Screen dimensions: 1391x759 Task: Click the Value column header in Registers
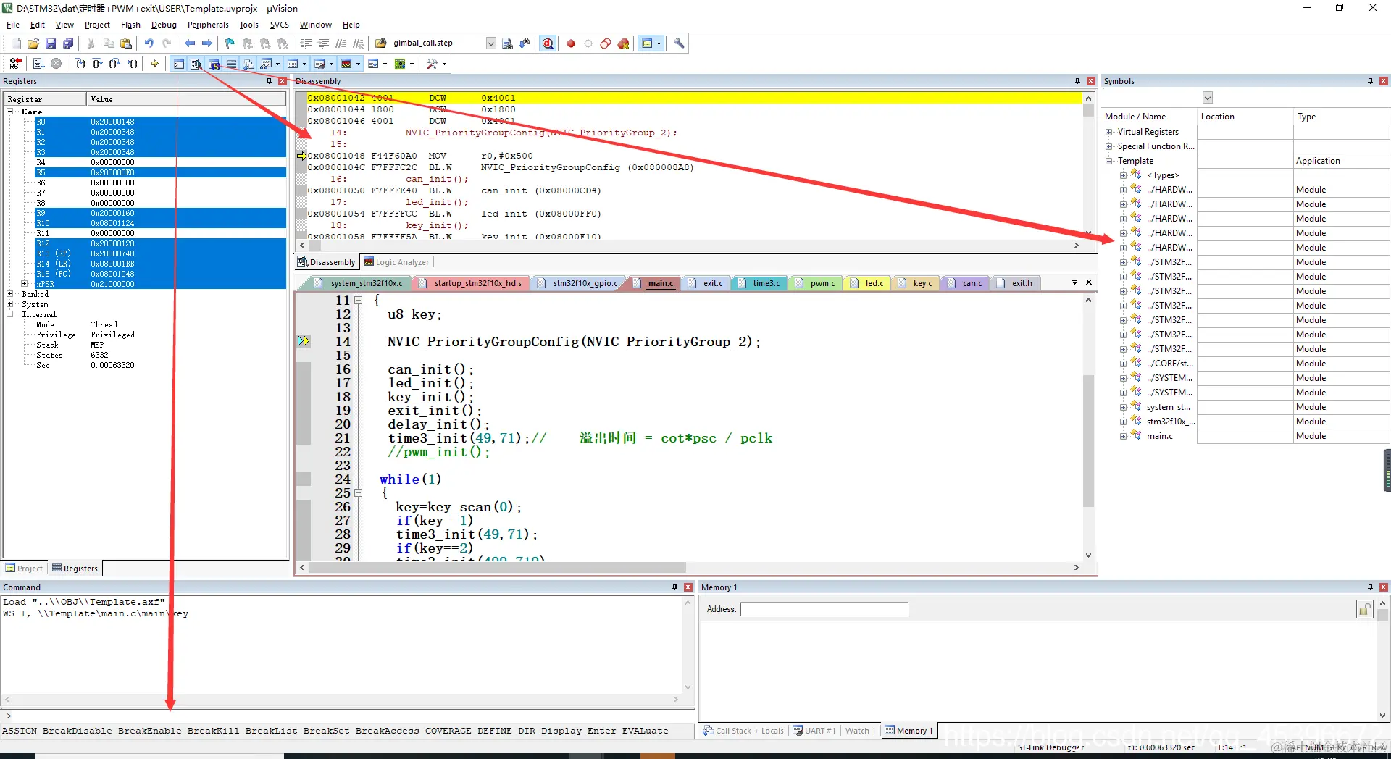coord(187,99)
